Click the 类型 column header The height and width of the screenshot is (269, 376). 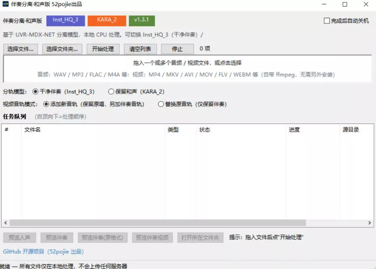[181, 130]
